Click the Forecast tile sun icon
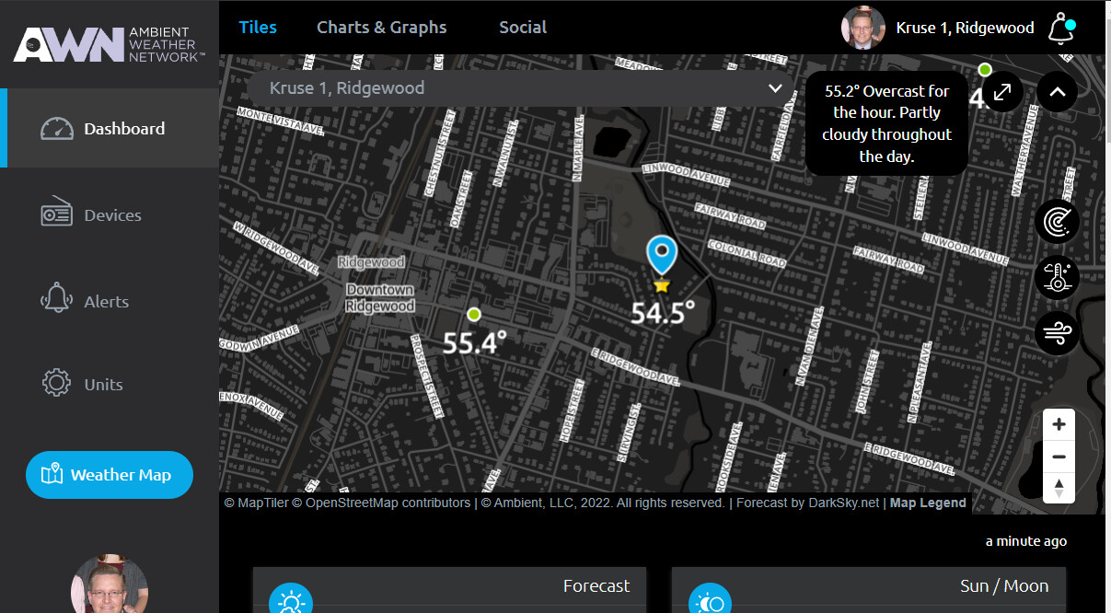 click(291, 603)
